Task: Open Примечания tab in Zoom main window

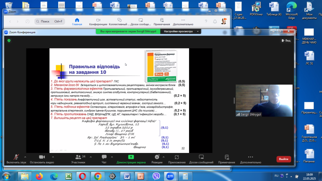Action: pos(162,21)
